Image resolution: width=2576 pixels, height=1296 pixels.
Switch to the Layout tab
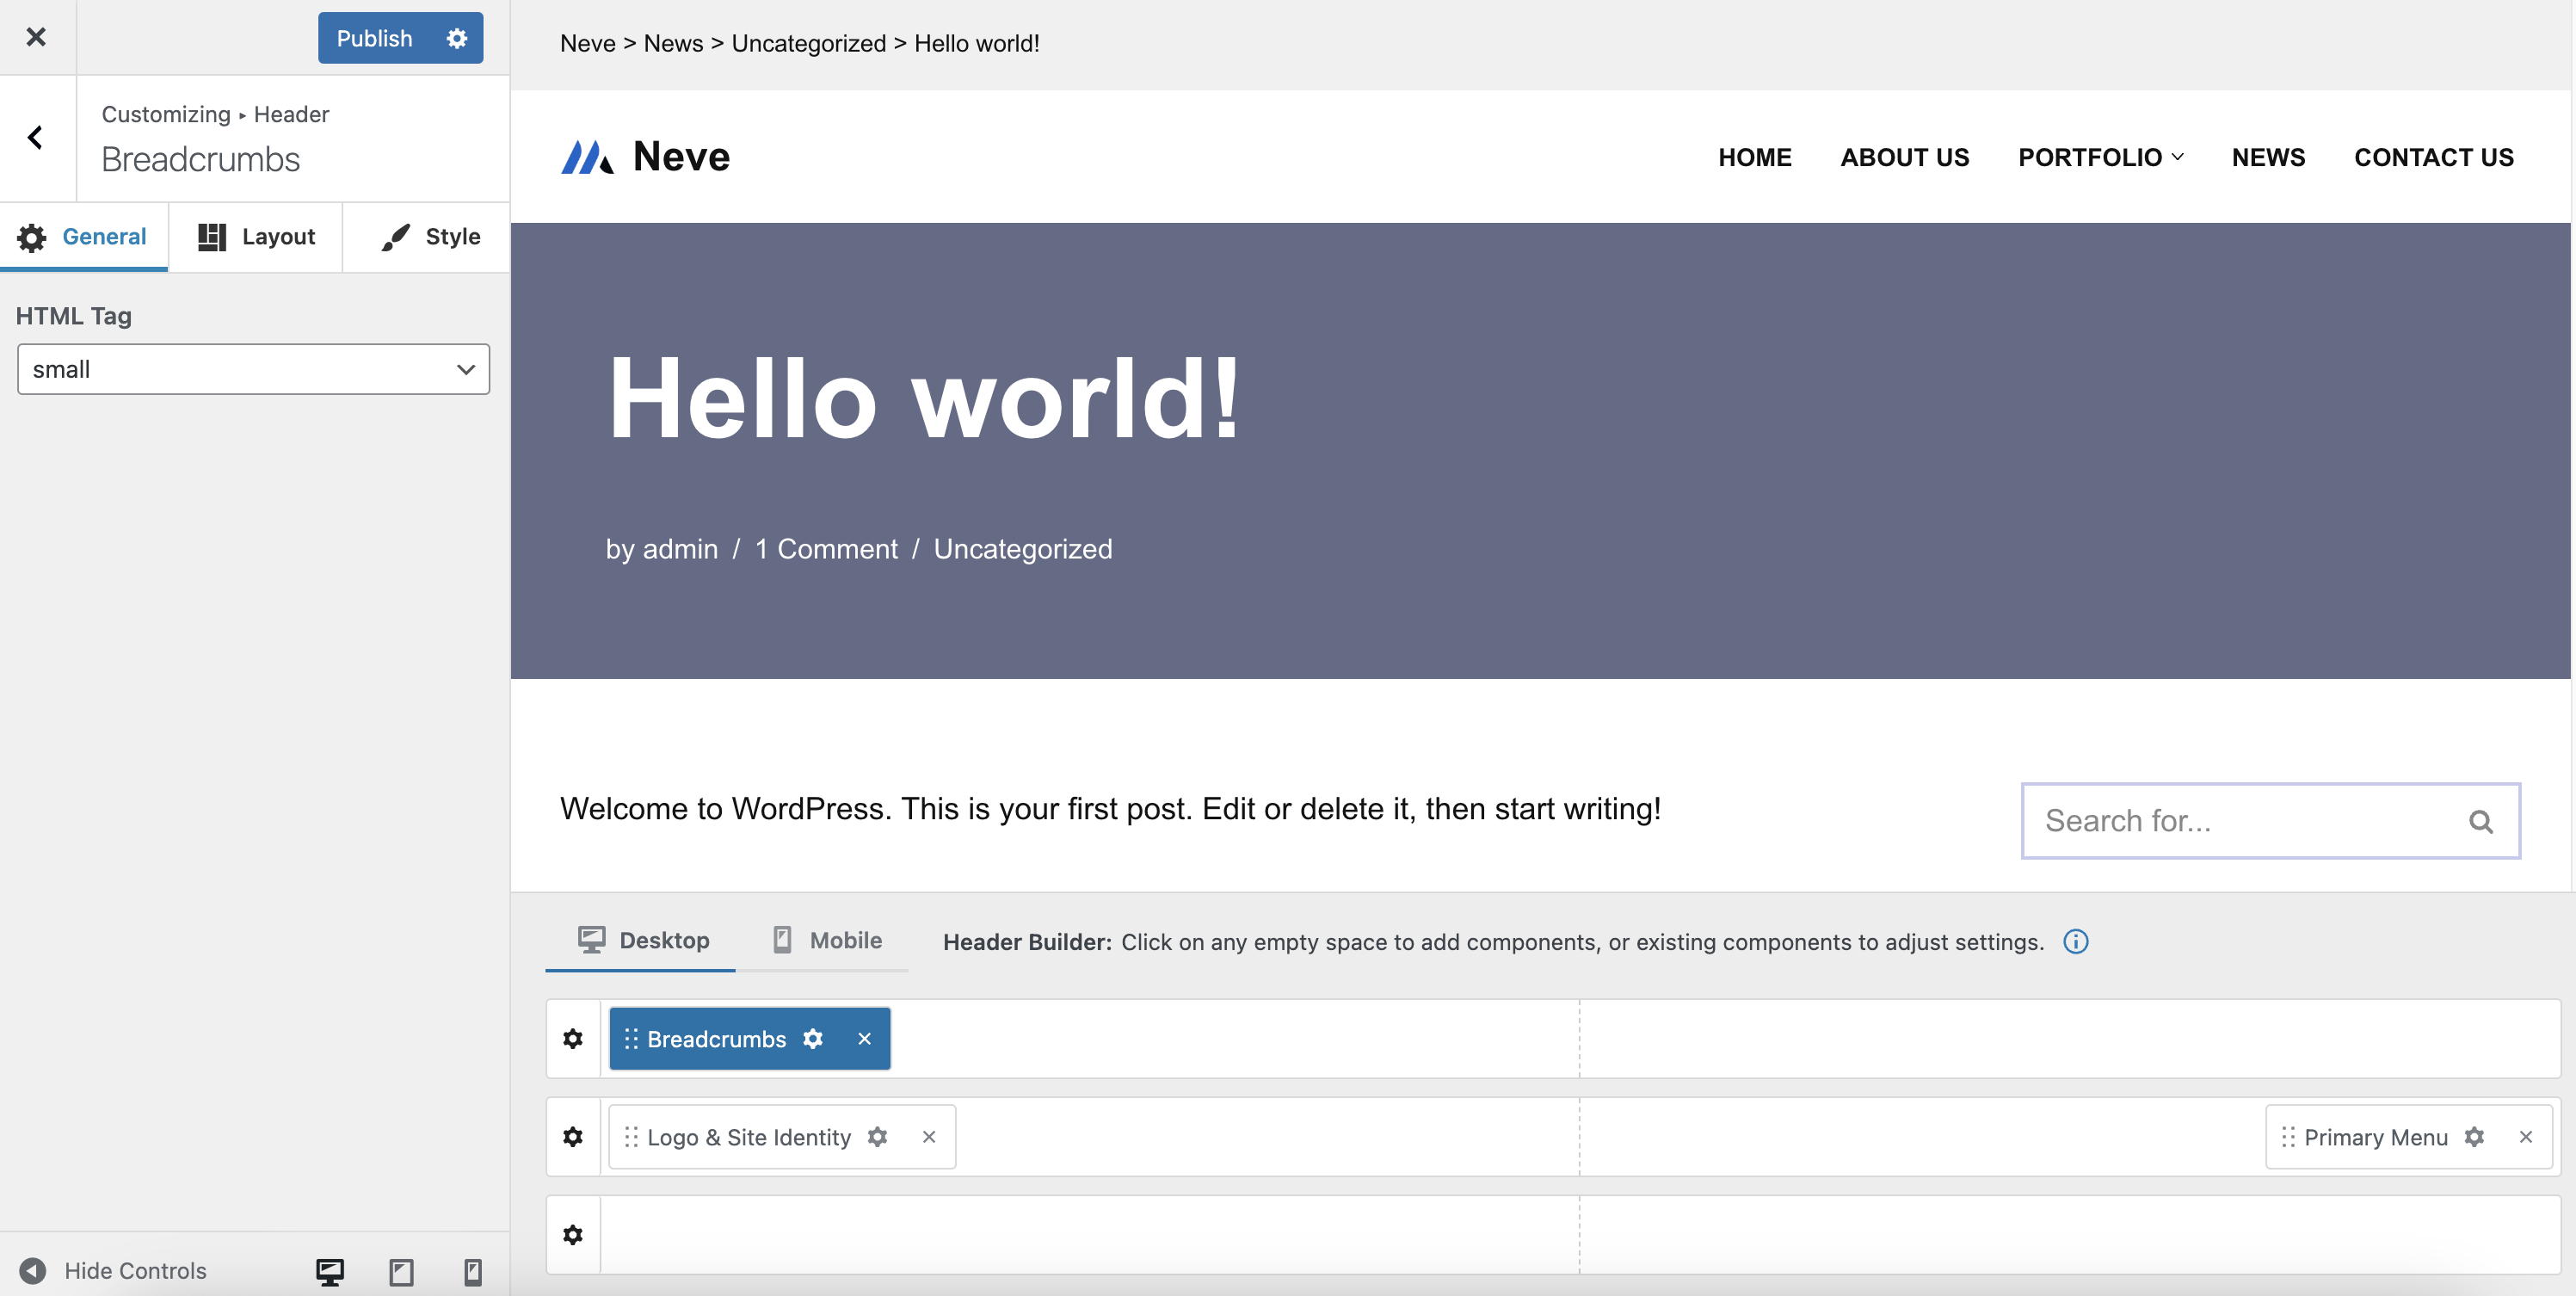pos(256,237)
